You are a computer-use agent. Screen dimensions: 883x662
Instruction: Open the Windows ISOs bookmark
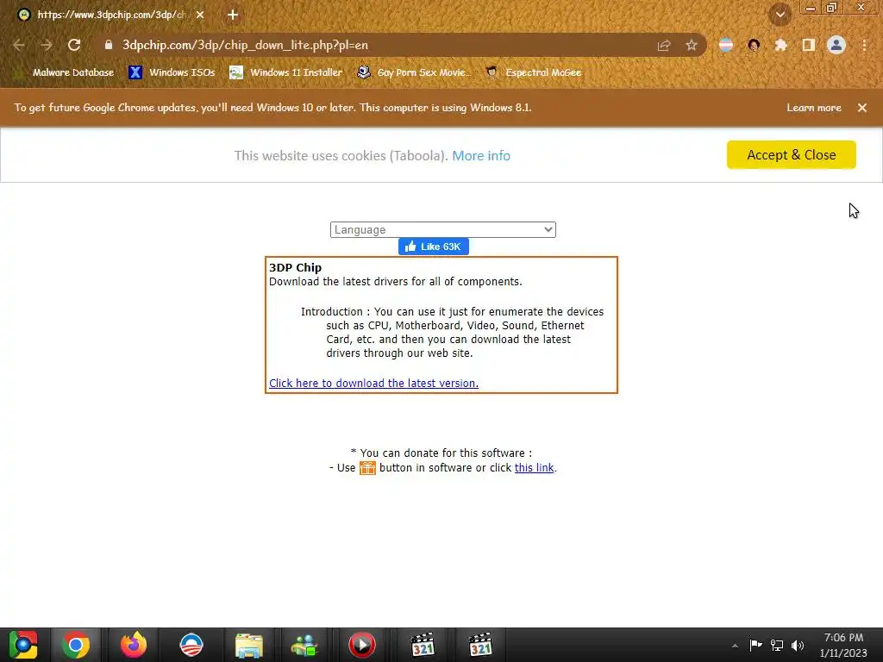click(x=172, y=72)
